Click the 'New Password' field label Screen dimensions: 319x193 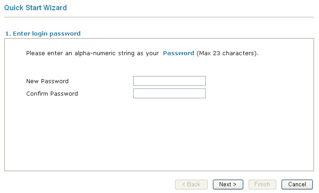tap(47, 81)
